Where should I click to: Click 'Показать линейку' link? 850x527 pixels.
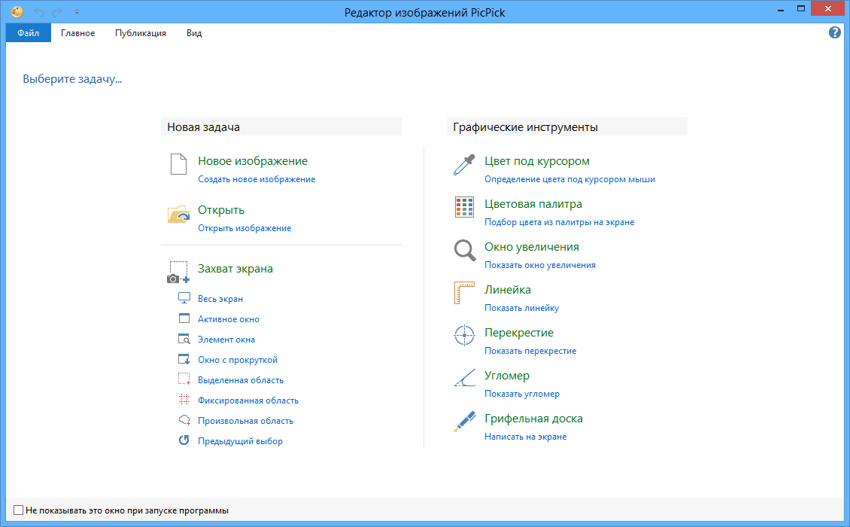tap(521, 308)
